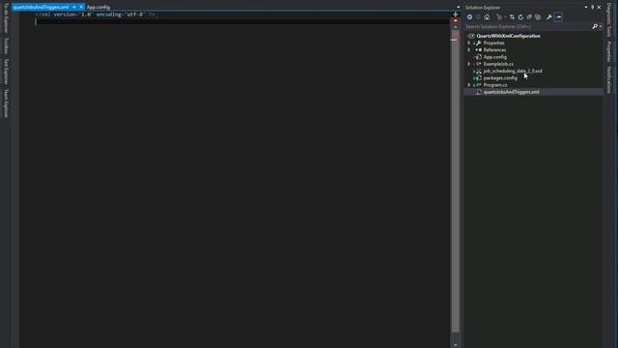Click the editor split-window handle above scrollbar
The width and height of the screenshot is (618, 348).
[455, 14]
